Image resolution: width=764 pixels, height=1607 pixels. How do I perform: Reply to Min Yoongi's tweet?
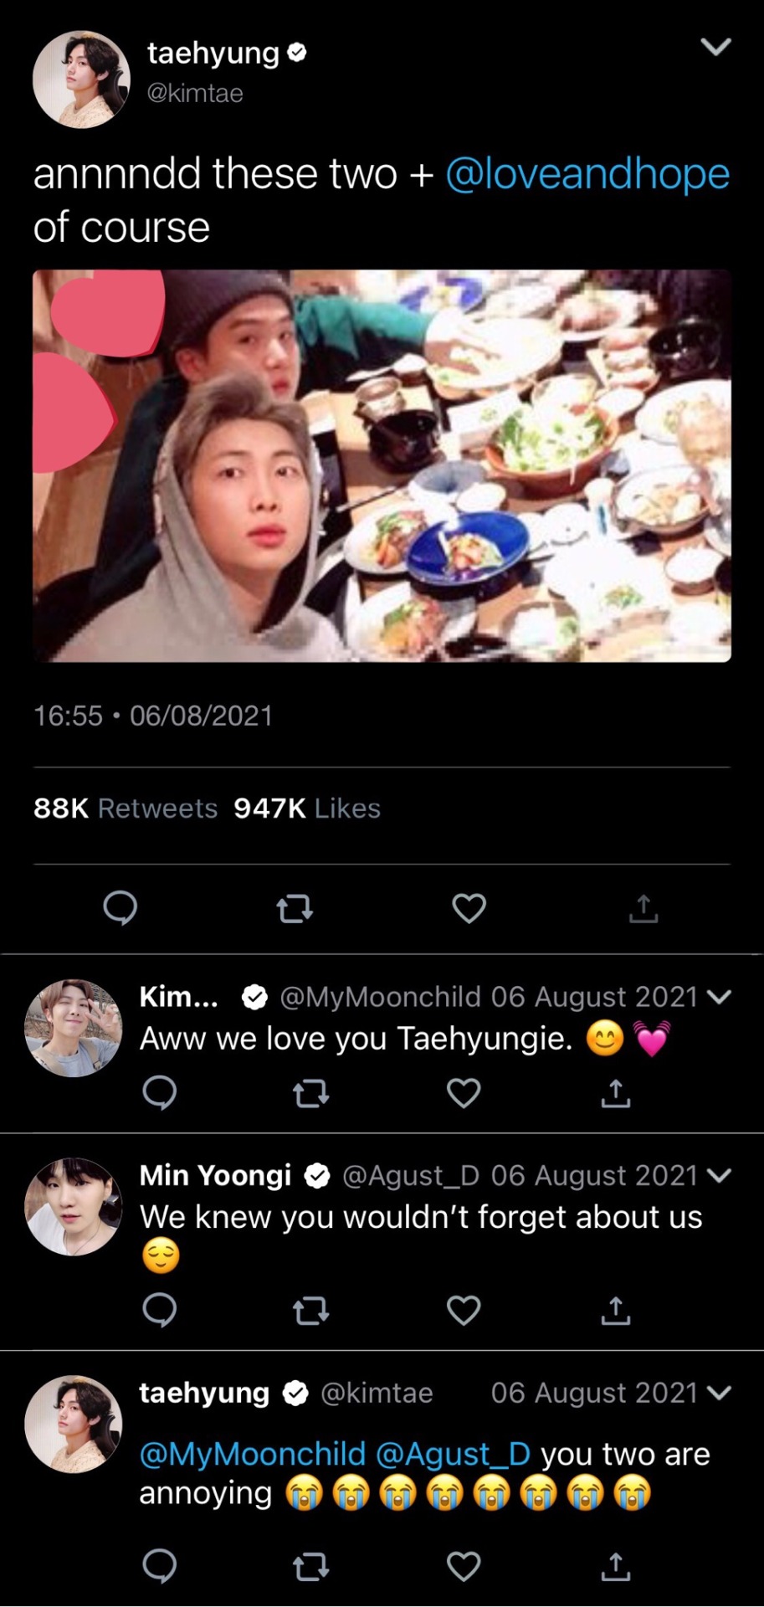pos(159,1311)
